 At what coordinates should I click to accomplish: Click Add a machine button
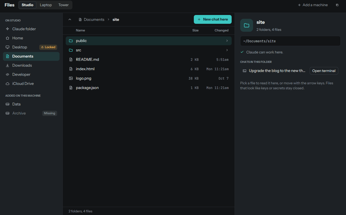[313, 5]
